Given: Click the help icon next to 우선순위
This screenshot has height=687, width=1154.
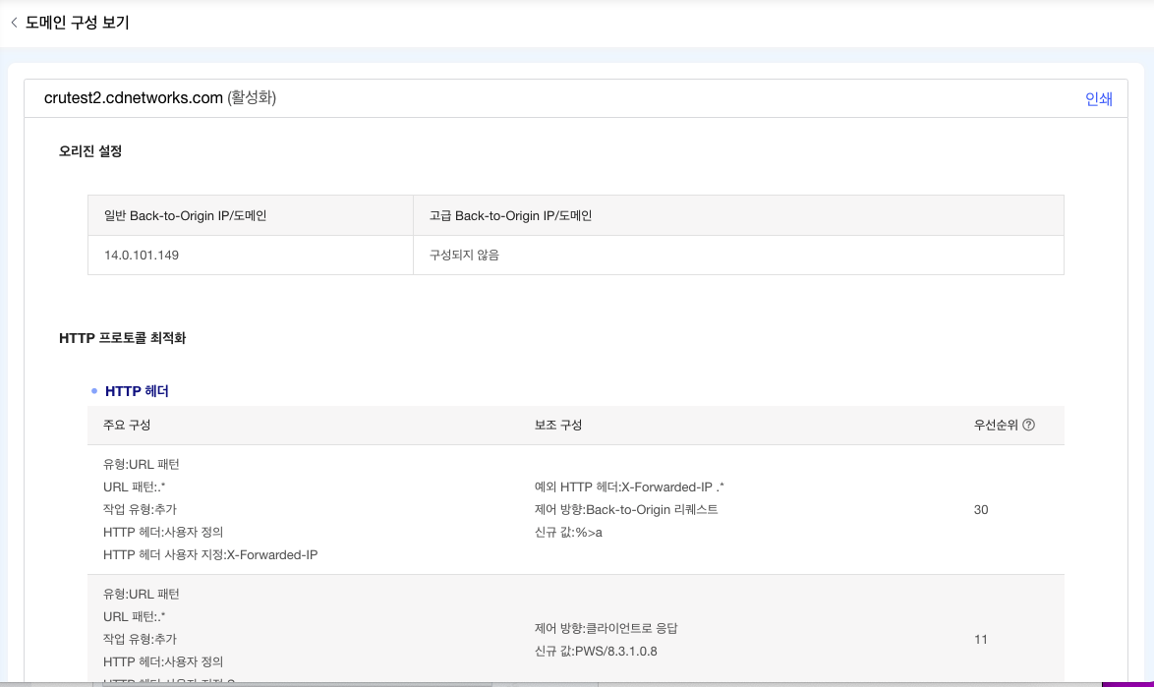Looking at the screenshot, I should [x=1028, y=426].
